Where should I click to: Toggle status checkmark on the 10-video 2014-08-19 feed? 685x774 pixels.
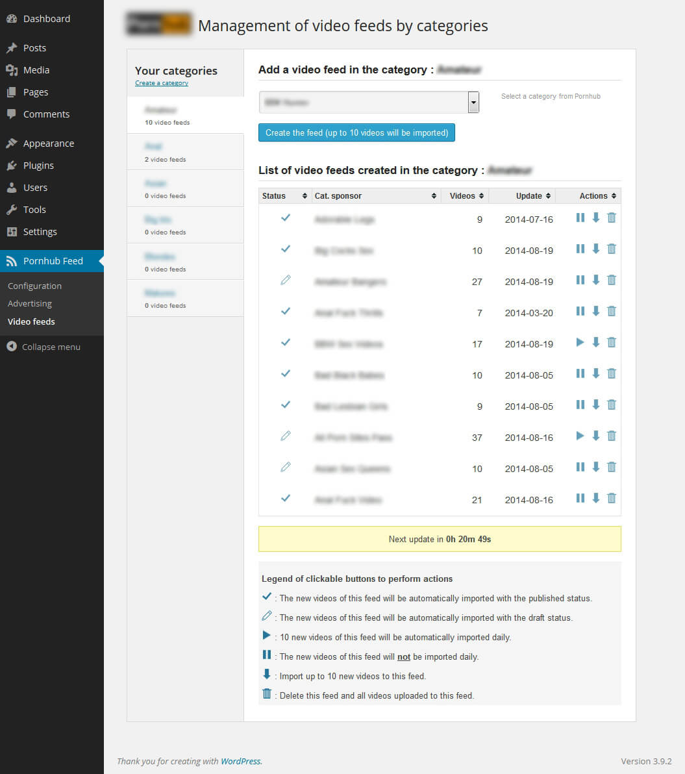285,249
